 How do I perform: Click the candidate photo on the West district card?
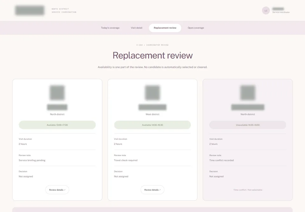click(152, 93)
